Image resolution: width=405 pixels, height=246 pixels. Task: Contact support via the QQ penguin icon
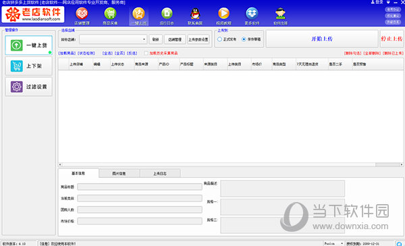(195, 14)
